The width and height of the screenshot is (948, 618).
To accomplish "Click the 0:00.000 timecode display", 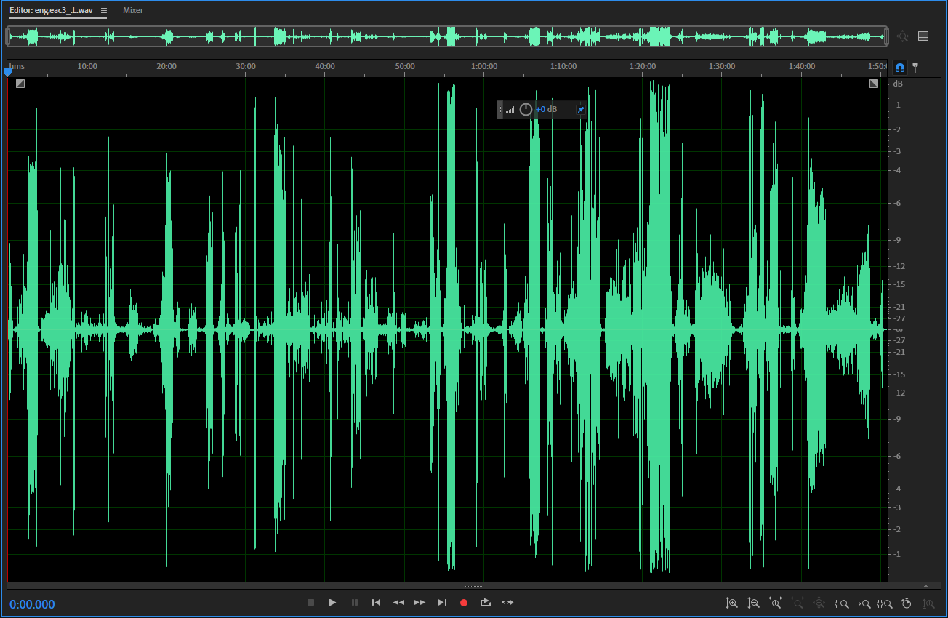I will click(32, 604).
